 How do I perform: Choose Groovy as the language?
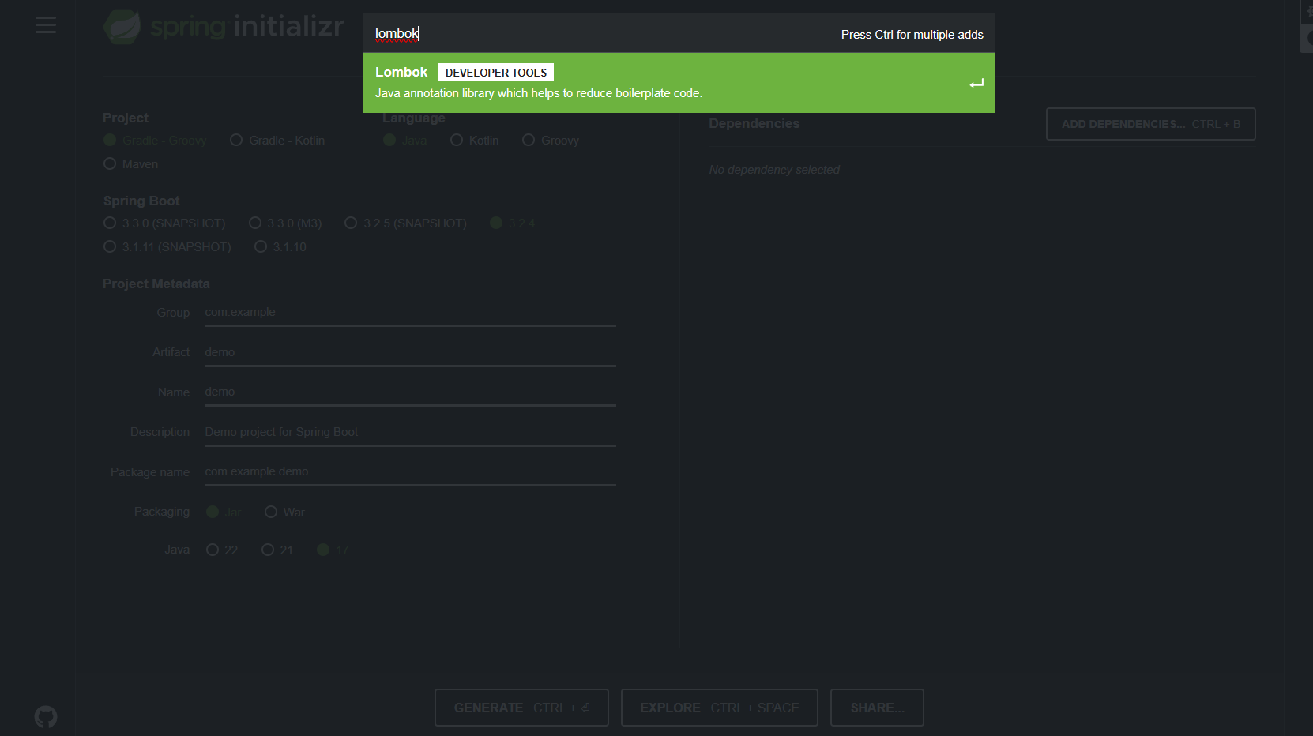click(x=551, y=140)
